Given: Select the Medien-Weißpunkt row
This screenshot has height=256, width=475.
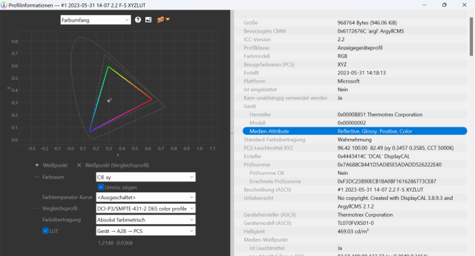Looking at the screenshot, I should [355, 240].
